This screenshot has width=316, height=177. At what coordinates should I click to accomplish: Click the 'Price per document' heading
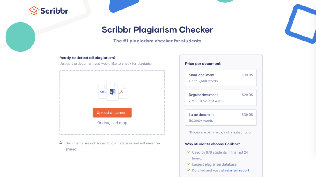coord(203,64)
